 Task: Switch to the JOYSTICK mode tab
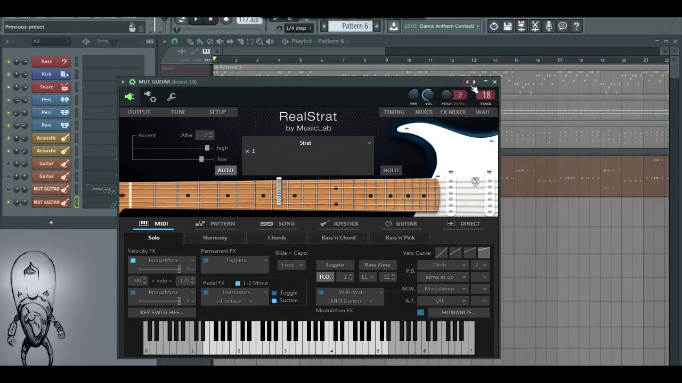click(339, 223)
